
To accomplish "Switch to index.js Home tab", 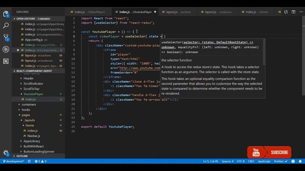I will (x=256, y=12).
